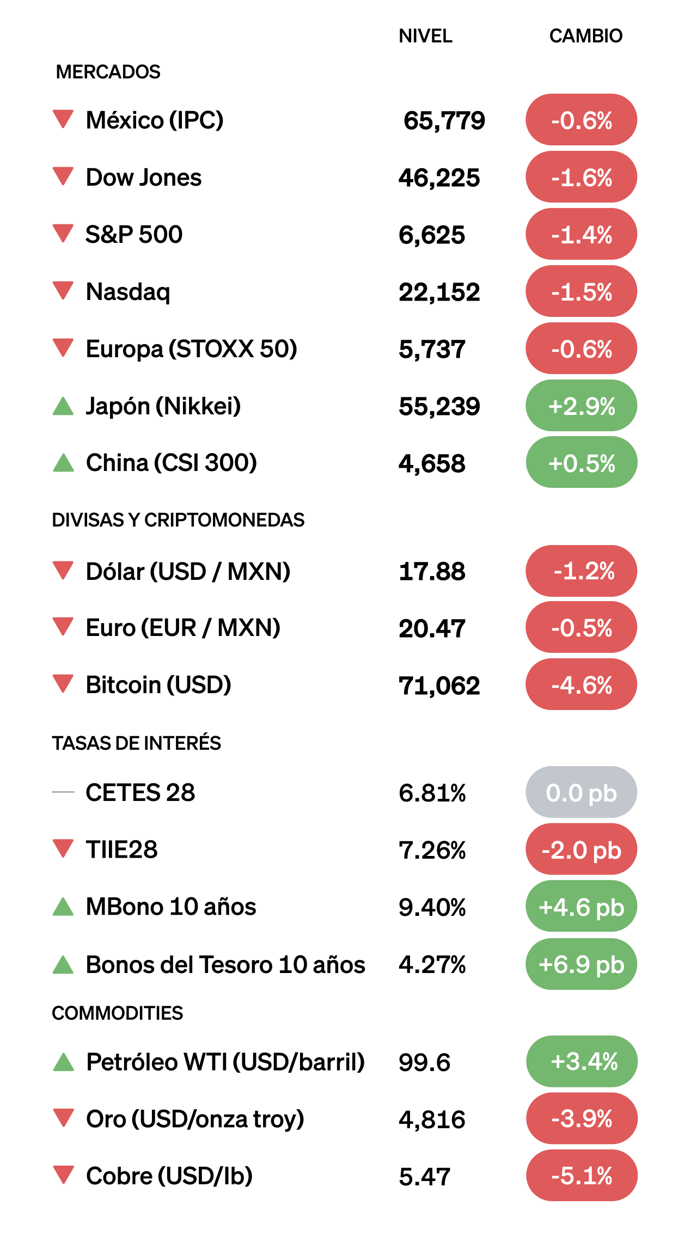Screen dimensions: 697x1242
Task: Click the green up arrow beside MBono 10 años
Action: pyautogui.click(x=63, y=907)
